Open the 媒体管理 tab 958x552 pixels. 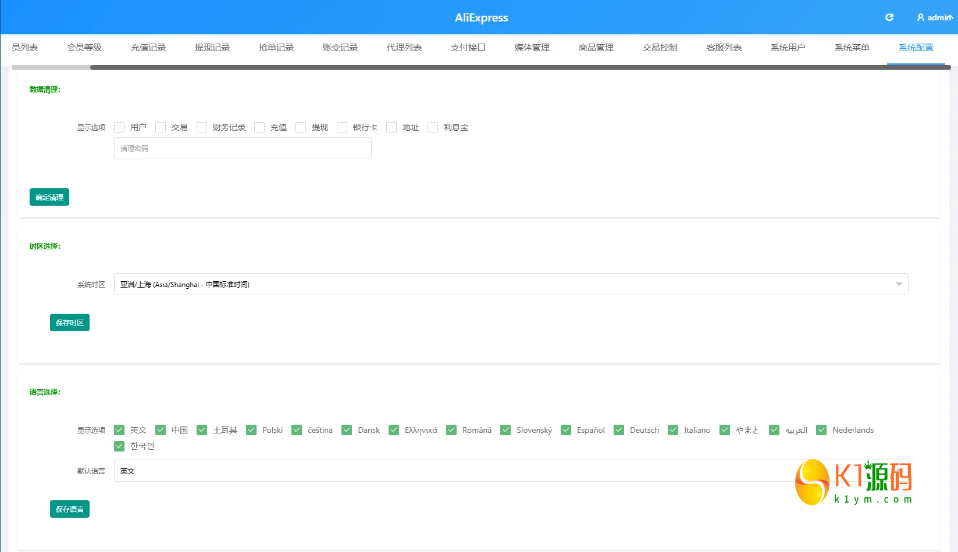click(532, 48)
